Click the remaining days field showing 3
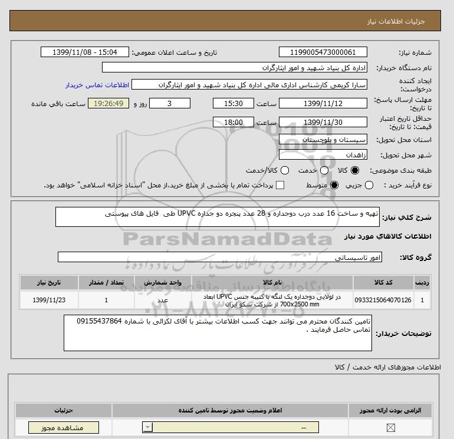Screen dimensions: 454x439 coord(170,103)
